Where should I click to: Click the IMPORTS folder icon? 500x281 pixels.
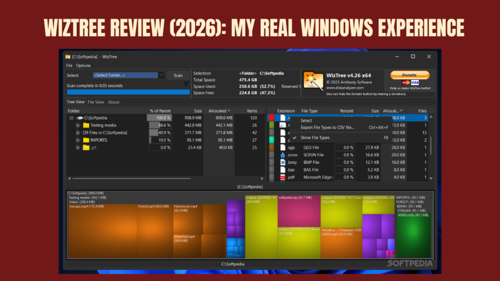coord(86,140)
